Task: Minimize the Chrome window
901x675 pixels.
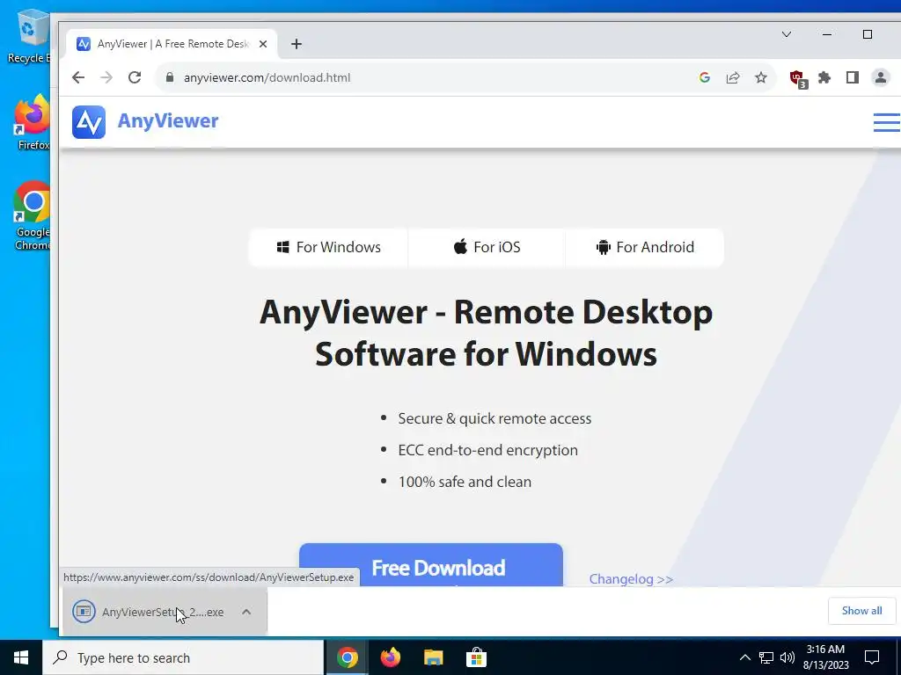Action: [x=827, y=34]
